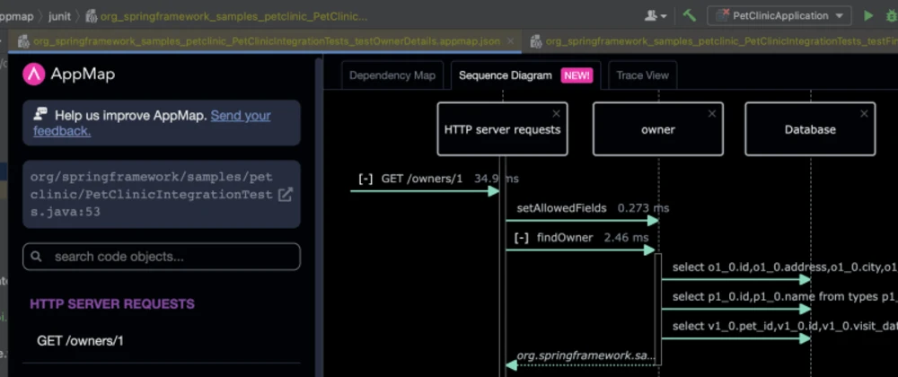
Task: Click the HTTP server requests actor box
Action: click(502, 129)
